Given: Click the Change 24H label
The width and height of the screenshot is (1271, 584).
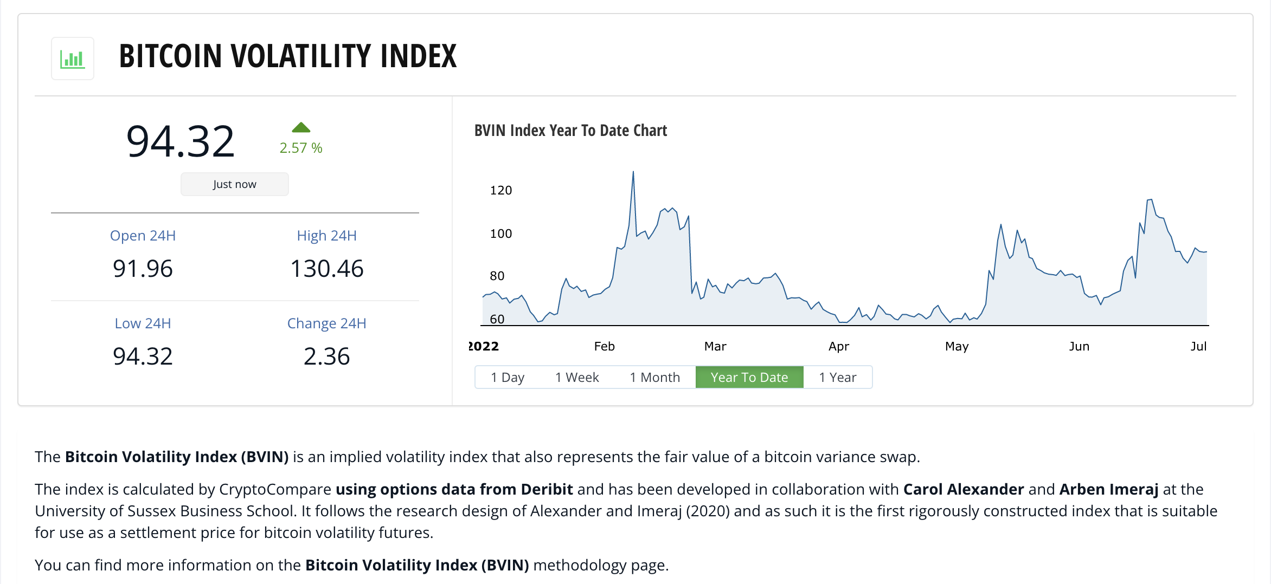Looking at the screenshot, I should [x=327, y=323].
